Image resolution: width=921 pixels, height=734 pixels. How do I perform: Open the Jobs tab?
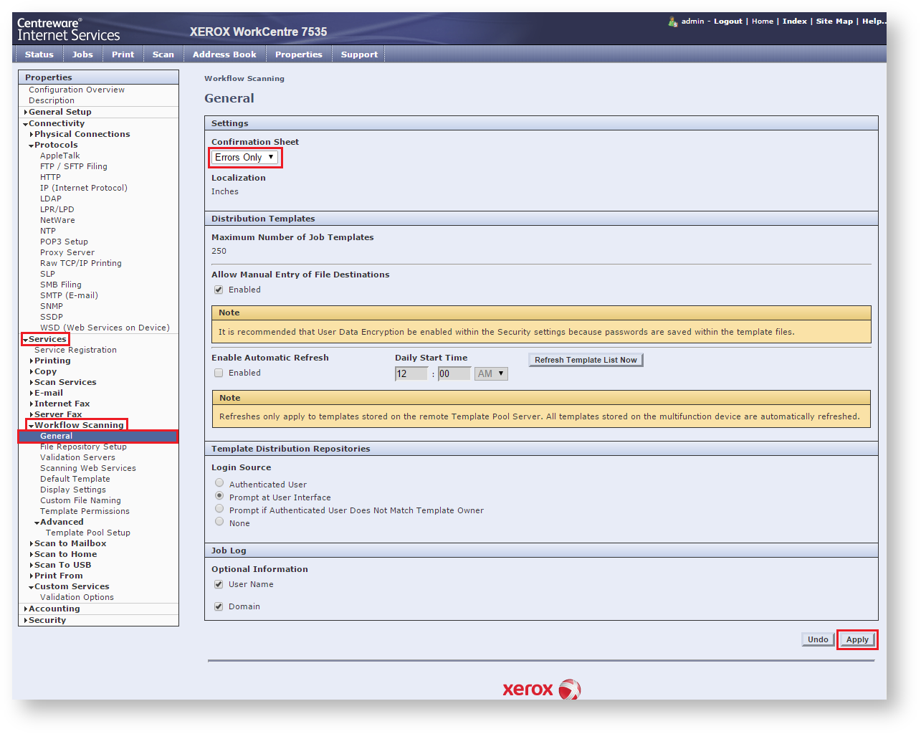click(82, 54)
